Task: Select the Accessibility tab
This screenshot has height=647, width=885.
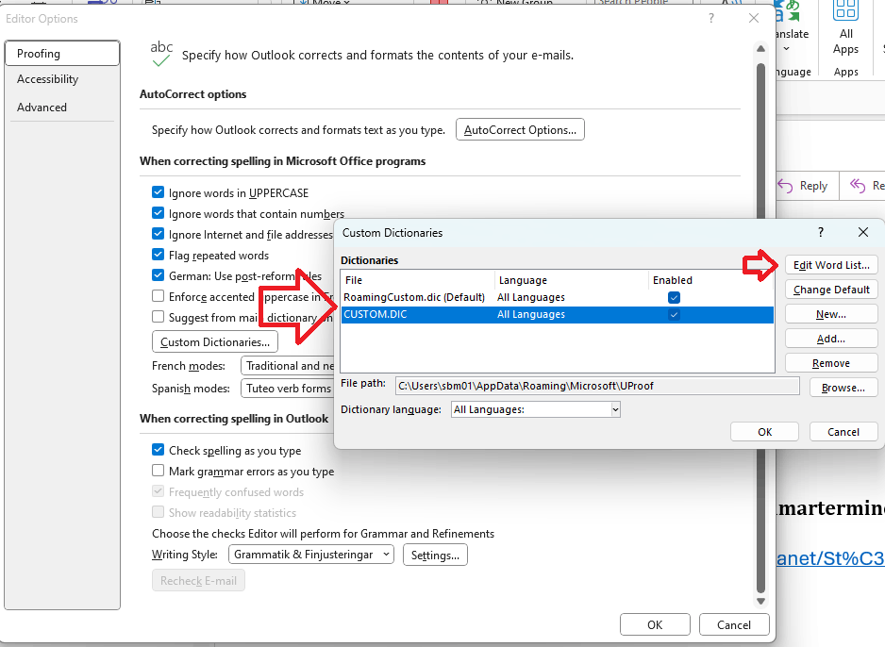Action: pos(62,79)
